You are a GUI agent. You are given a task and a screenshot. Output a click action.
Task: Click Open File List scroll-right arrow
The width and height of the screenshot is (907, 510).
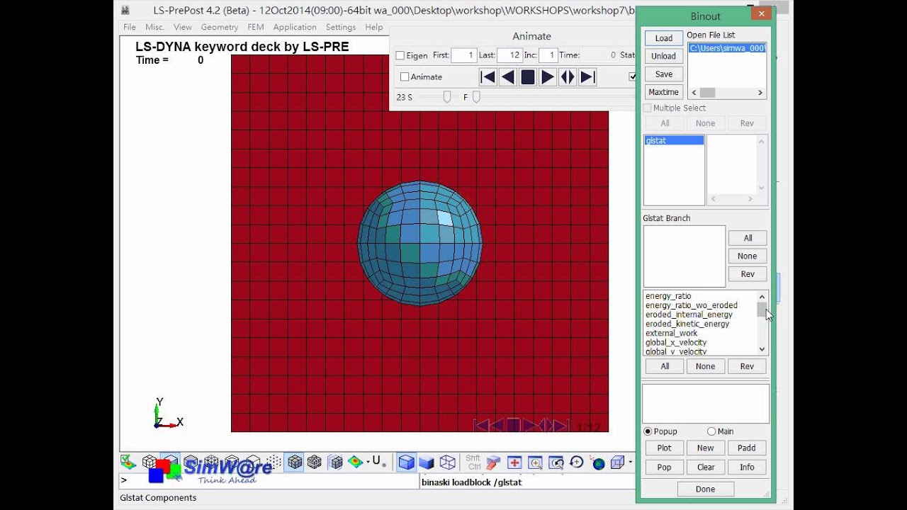click(760, 93)
